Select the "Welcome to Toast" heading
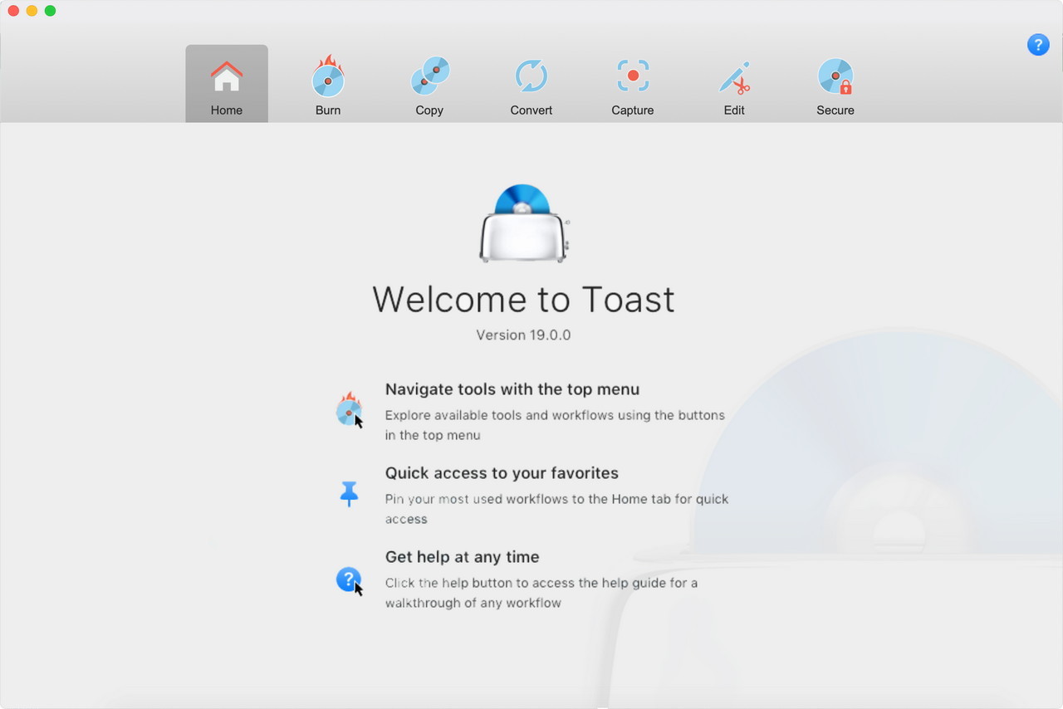The width and height of the screenshot is (1063, 709). (x=523, y=299)
